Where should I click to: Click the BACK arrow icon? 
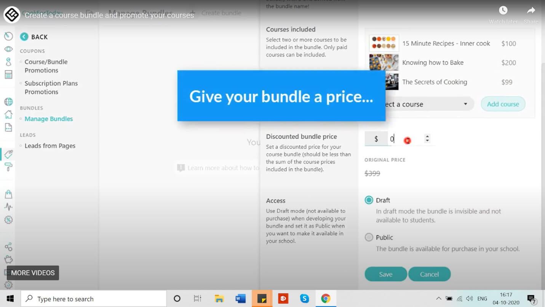coord(24,37)
